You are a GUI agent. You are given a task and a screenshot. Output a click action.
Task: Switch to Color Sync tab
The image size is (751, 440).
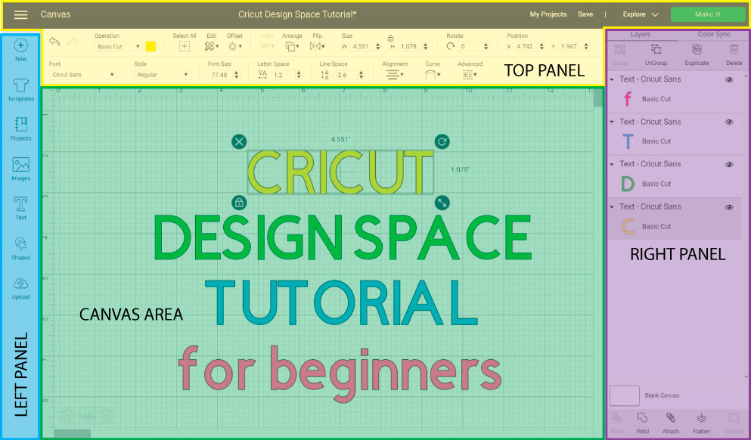click(x=714, y=35)
